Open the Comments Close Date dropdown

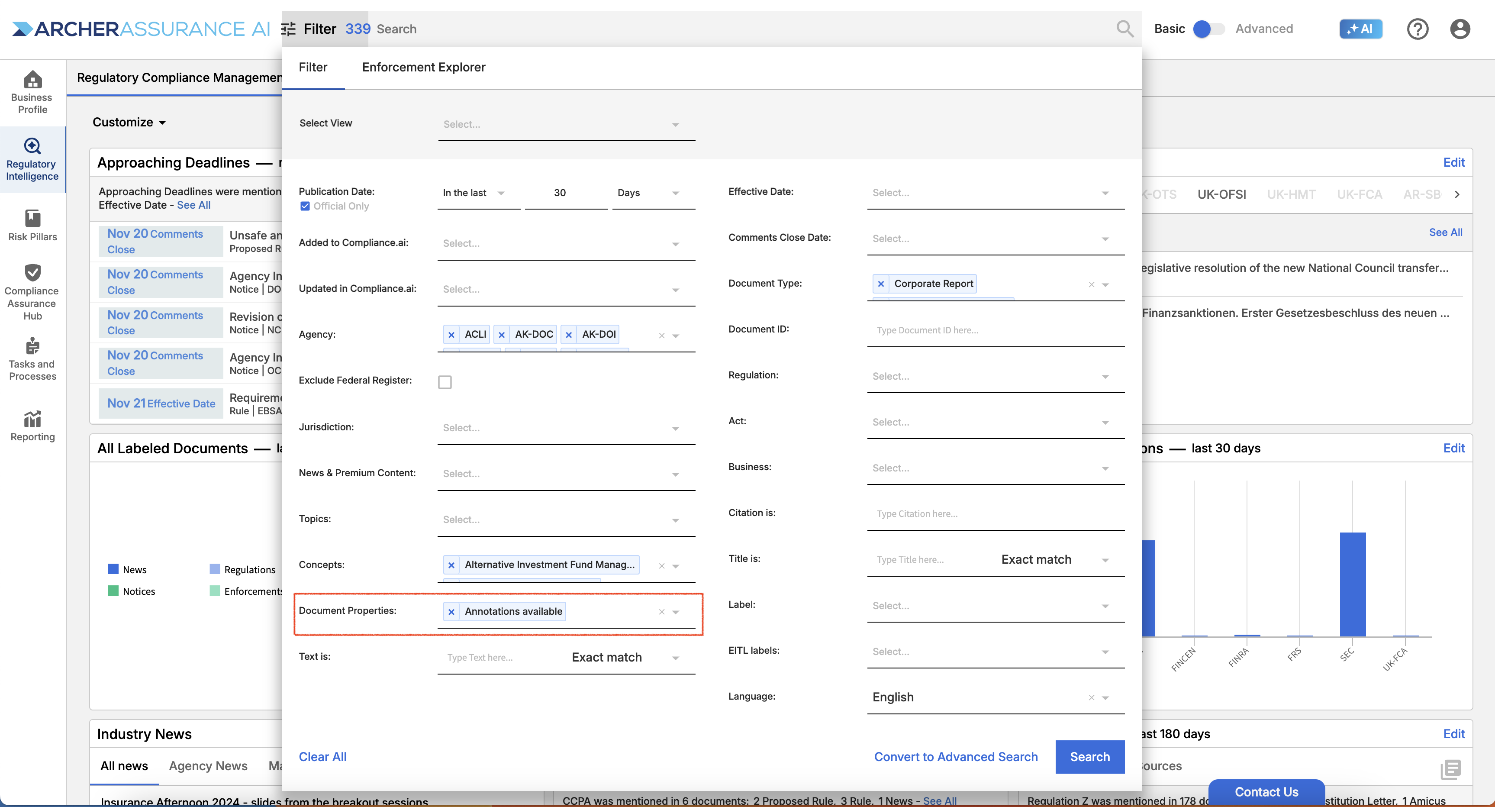(996, 239)
